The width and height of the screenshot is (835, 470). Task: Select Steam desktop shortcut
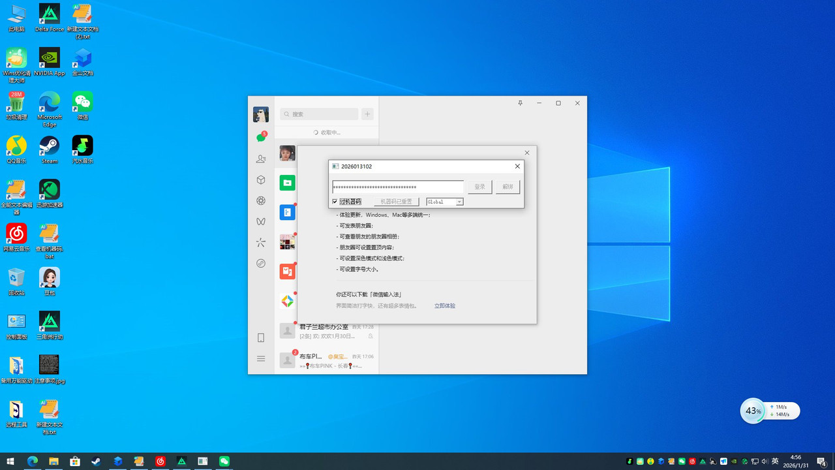50,149
